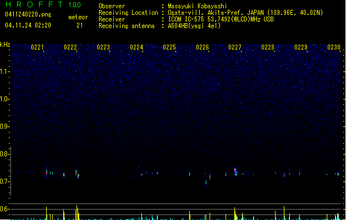Click the 0227 time marker
346x220 pixels.
pyautogui.click(x=235, y=47)
